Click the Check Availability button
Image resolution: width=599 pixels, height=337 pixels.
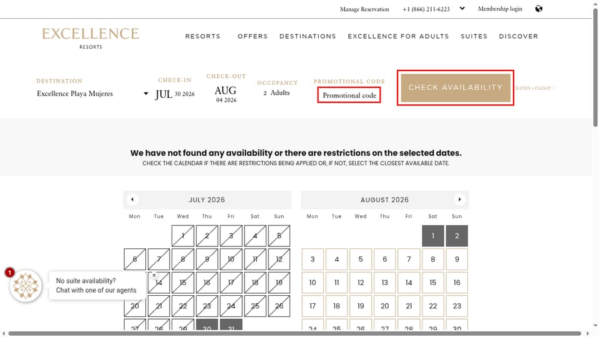point(455,88)
